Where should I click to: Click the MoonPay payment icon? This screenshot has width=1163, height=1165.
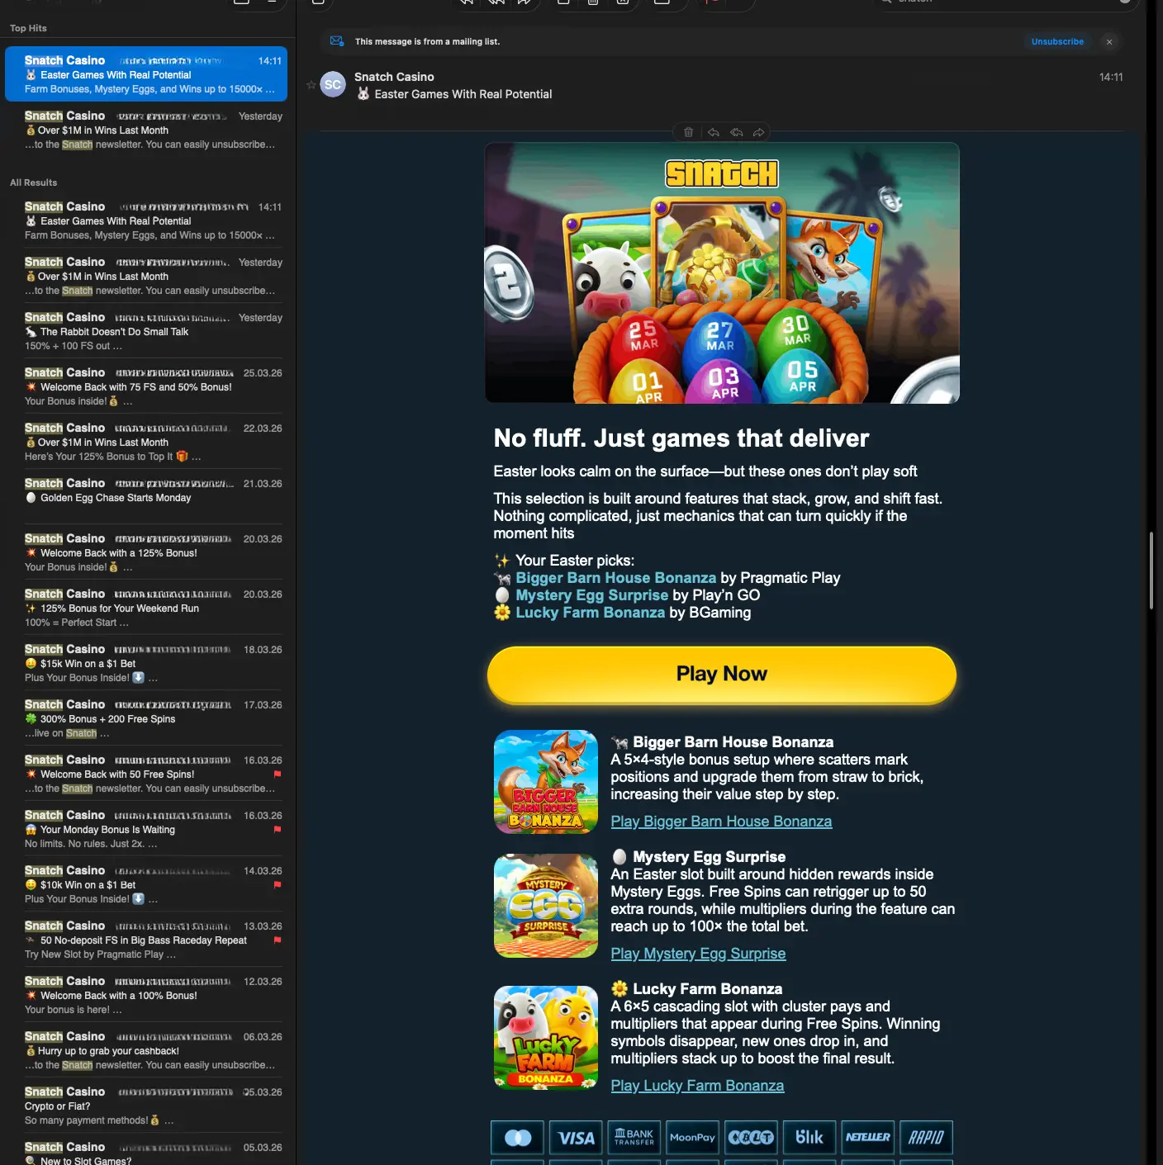click(692, 1138)
